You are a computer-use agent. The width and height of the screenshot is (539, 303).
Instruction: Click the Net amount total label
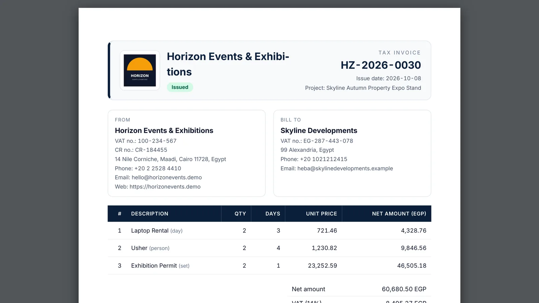point(308,289)
